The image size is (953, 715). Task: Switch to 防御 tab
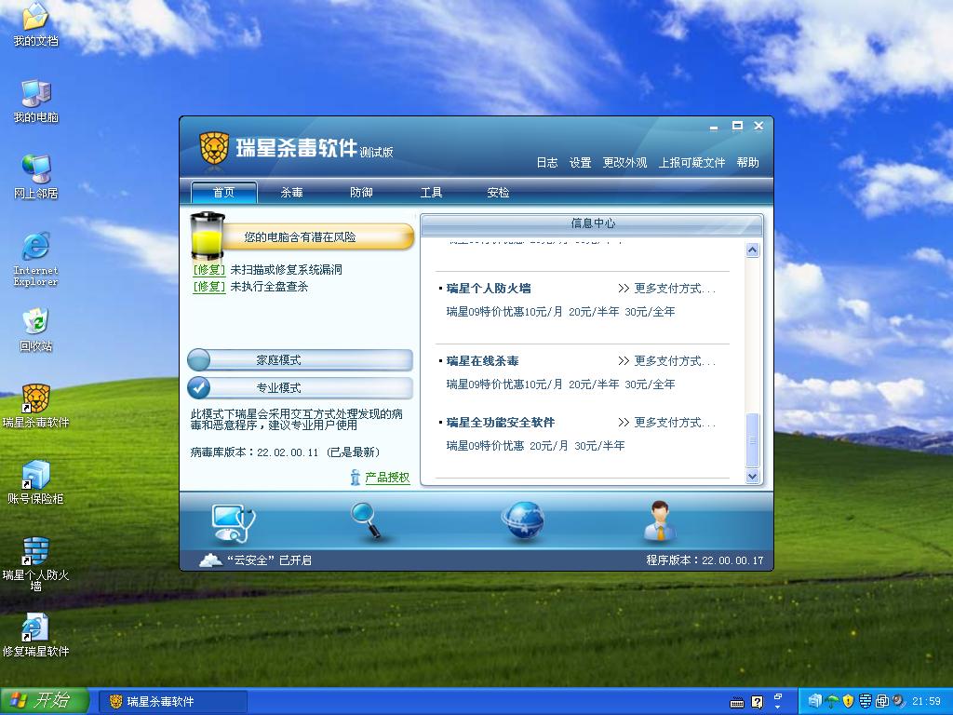pos(361,192)
